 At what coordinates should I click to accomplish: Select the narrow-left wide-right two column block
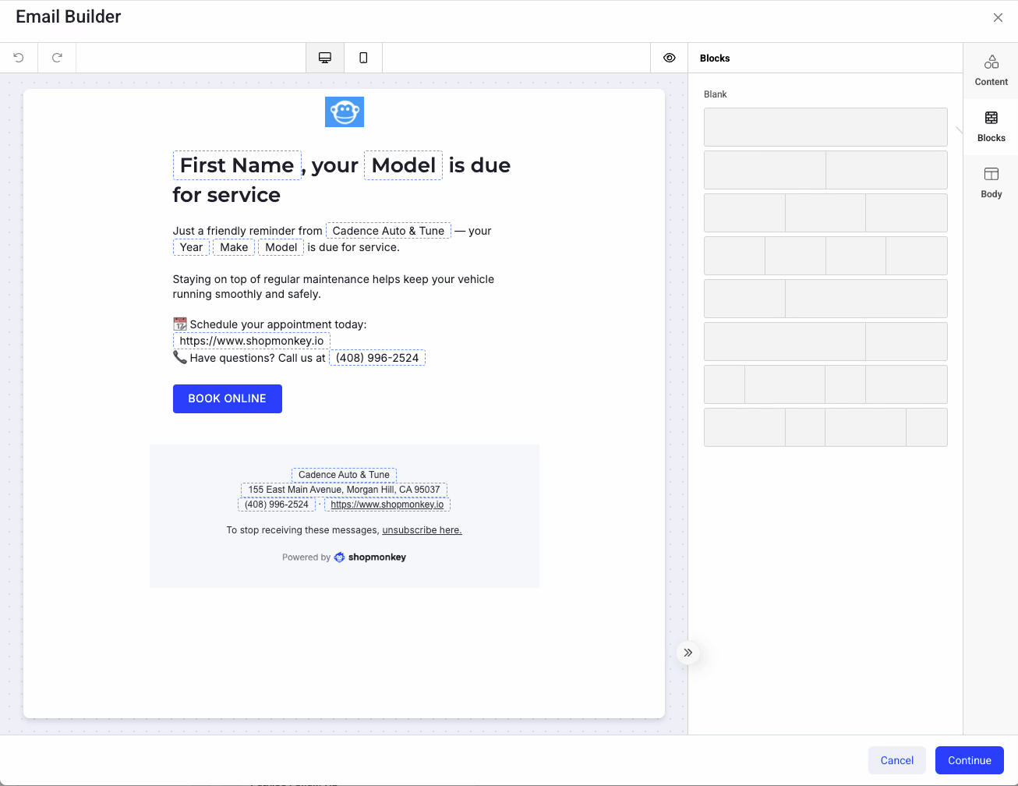coord(825,299)
